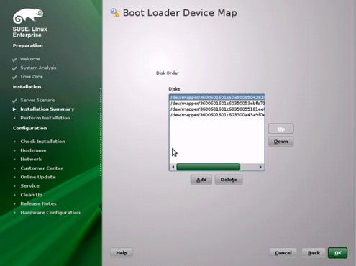Click the Cancel button
356x266 pixels.
click(x=283, y=253)
